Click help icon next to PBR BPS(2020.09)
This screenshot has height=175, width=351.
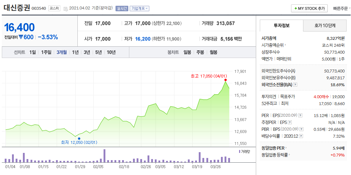(302, 129)
